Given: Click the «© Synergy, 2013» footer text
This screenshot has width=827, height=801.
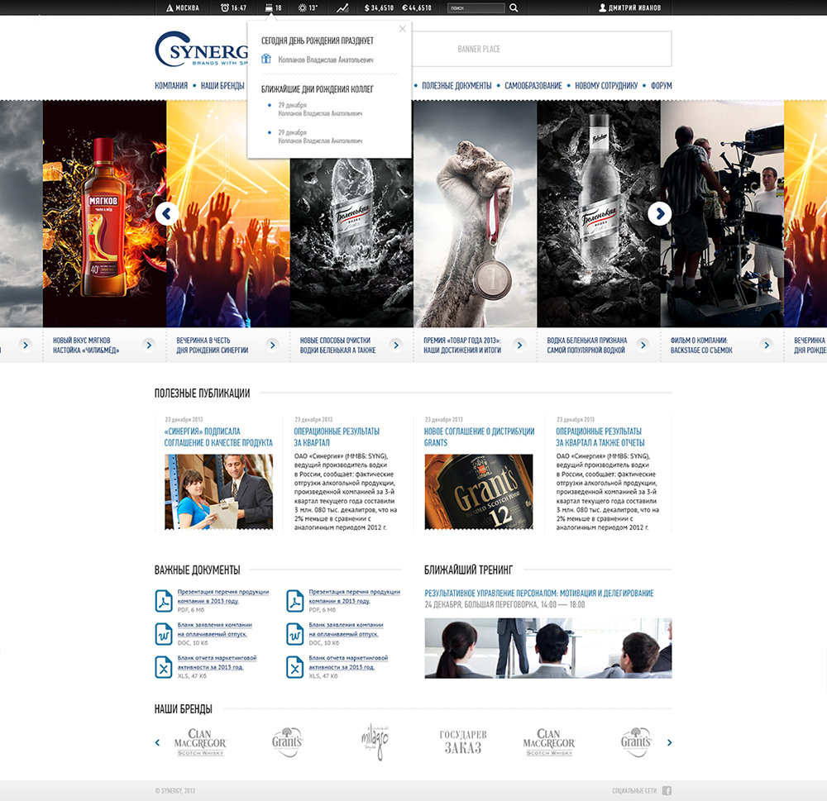Looking at the screenshot, I should 175,790.
